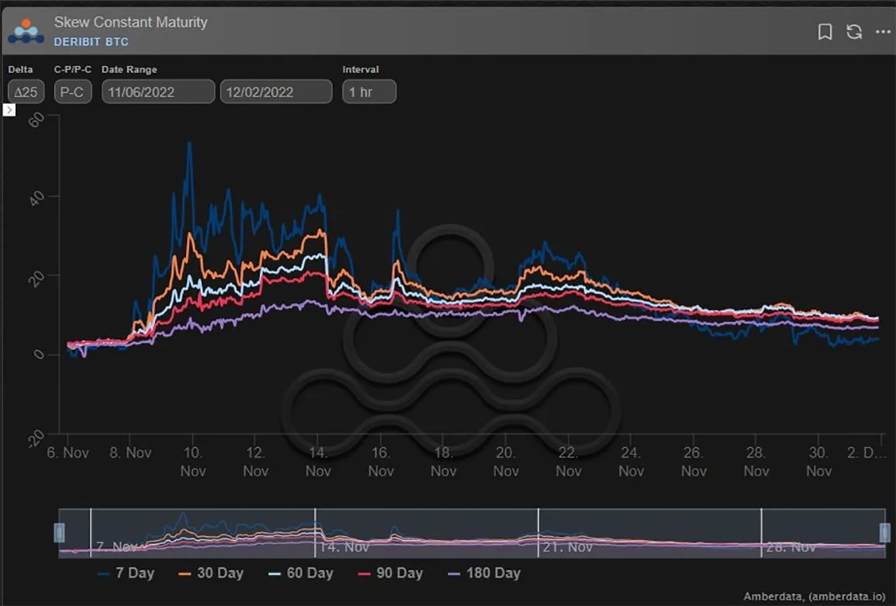
Task: Open the 1 hr interval dropdown
Action: click(369, 92)
